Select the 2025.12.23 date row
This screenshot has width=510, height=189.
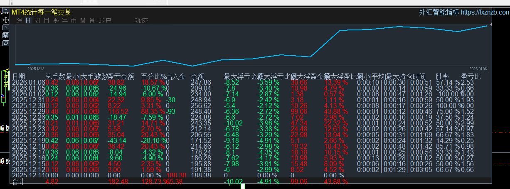click(x=29, y=129)
